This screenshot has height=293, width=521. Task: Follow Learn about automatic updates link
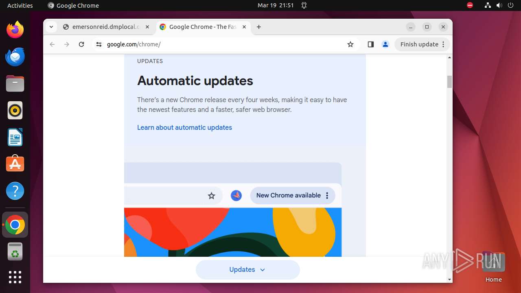pyautogui.click(x=184, y=127)
